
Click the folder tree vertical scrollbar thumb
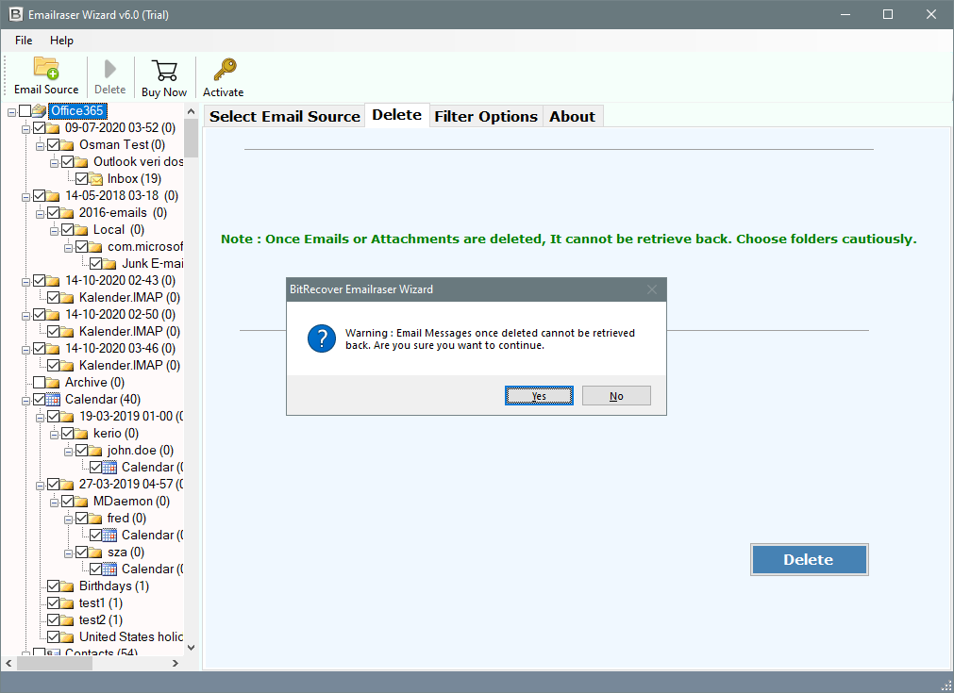(191, 138)
